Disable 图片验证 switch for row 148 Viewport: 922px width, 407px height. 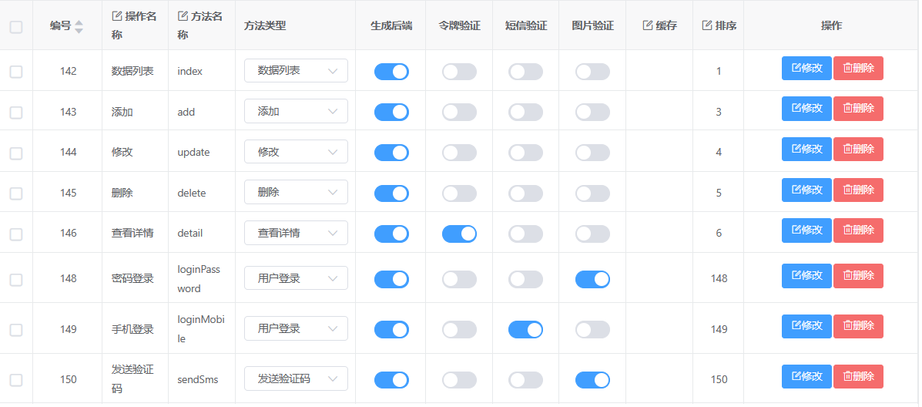click(x=592, y=279)
